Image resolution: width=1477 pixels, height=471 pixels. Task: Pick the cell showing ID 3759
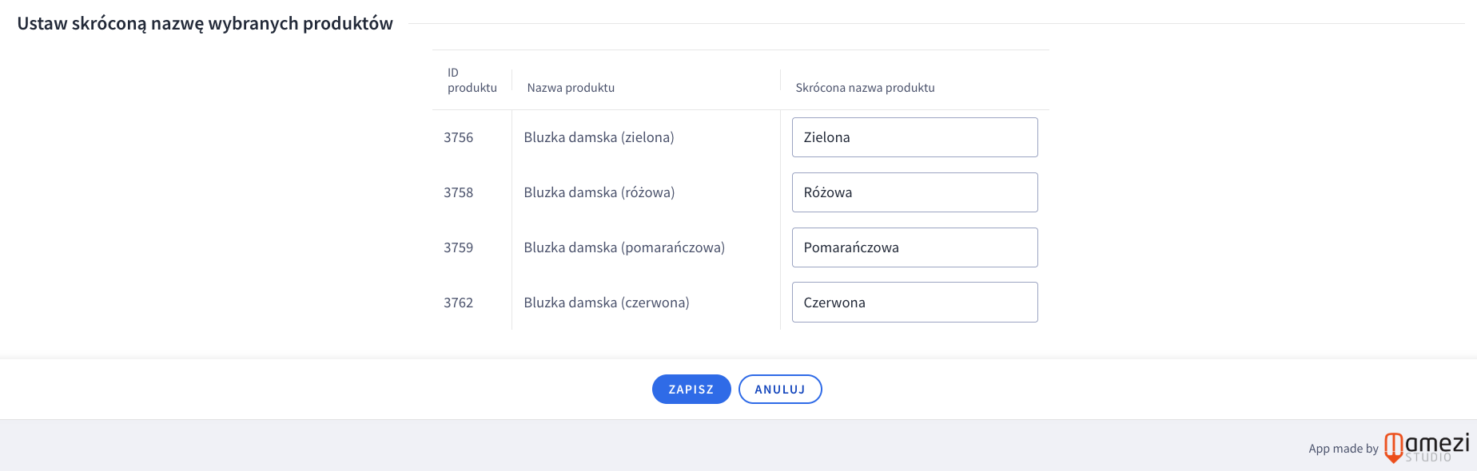point(459,247)
